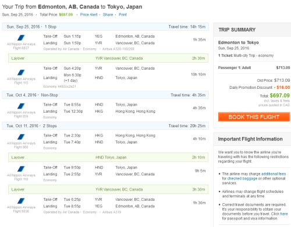The width and height of the screenshot is (291, 227).
Task: Book this flight with orange button
Action: pyautogui.click(x=254, y=117)
